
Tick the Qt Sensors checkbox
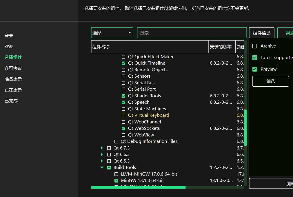(123, 76)
